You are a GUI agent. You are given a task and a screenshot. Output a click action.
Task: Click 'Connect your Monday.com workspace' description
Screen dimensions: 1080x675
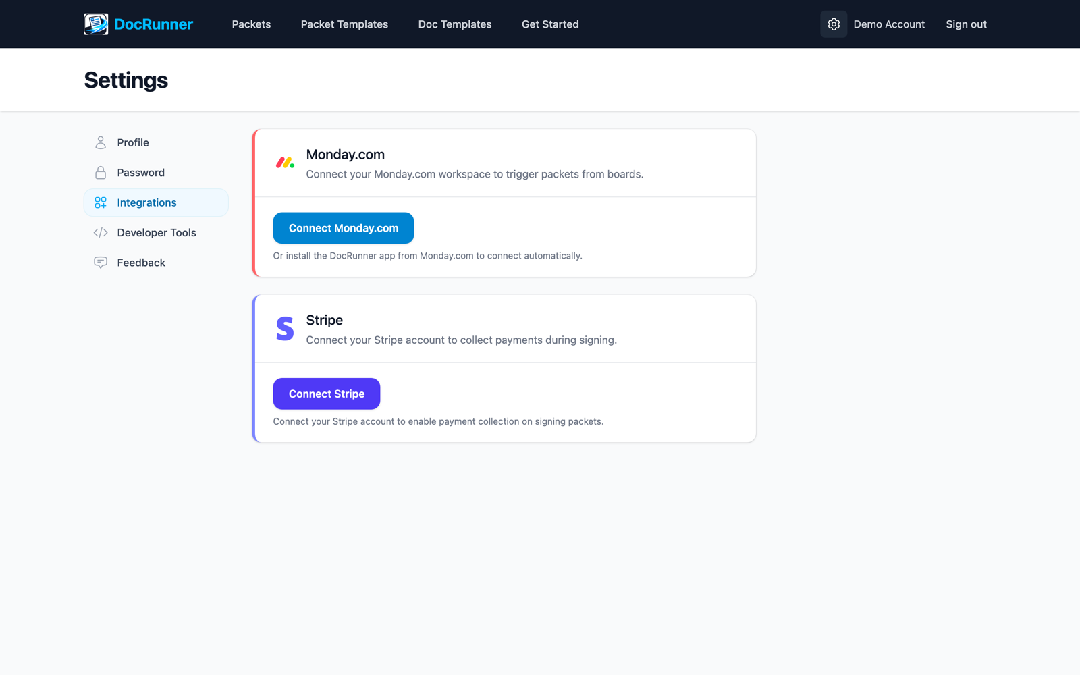click(x=475, y=174)
